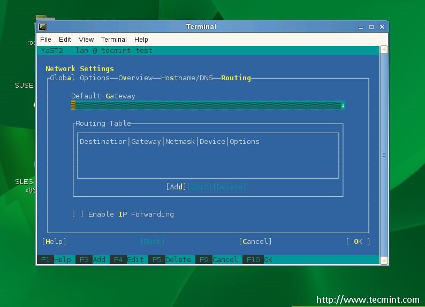The height and width of the screenshot is (307, 425).
Task: Click the greyed-out Back button
Action: click(153, 242)
